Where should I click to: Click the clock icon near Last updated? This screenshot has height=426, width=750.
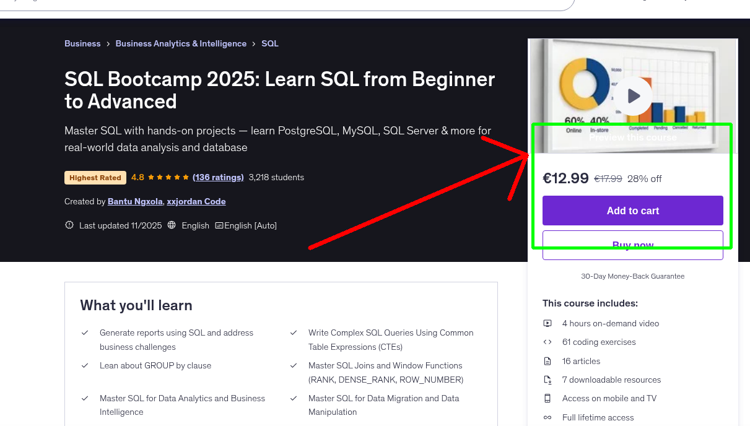tap(69, 225)
